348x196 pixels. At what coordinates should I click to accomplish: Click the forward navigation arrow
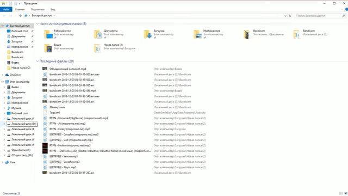tap(10, 16)
